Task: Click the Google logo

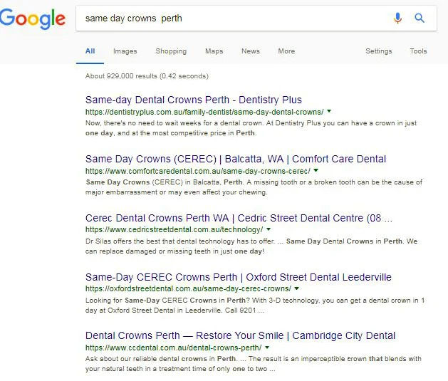Action: pyautogui.click(x=33, y=19)
